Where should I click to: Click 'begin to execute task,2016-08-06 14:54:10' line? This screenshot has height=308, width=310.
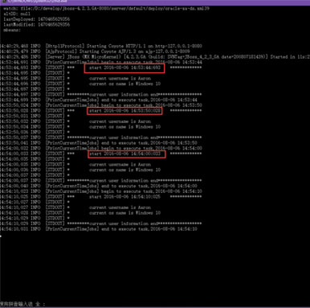tap(101, 191)
